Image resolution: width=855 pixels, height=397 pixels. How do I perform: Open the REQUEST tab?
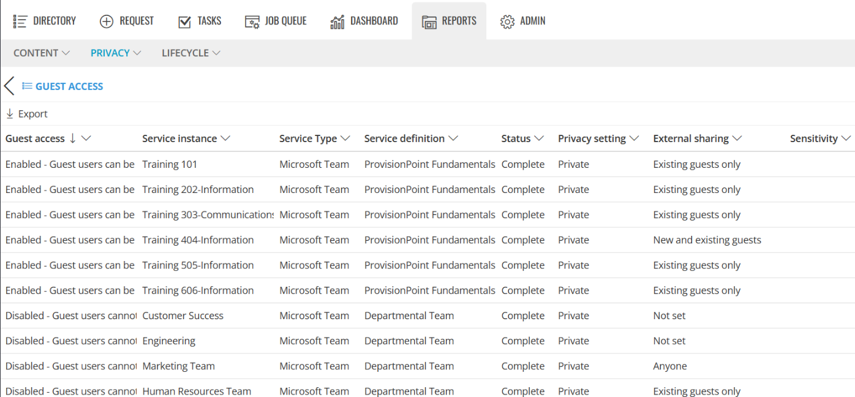tap(127, 21)
